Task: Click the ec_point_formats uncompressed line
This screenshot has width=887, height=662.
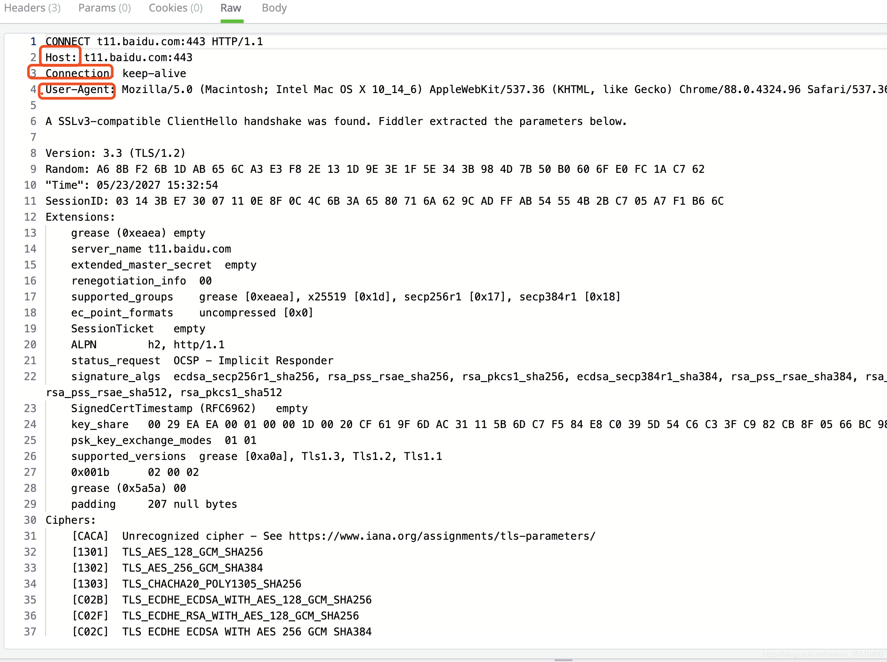Action: pos(192,313)
